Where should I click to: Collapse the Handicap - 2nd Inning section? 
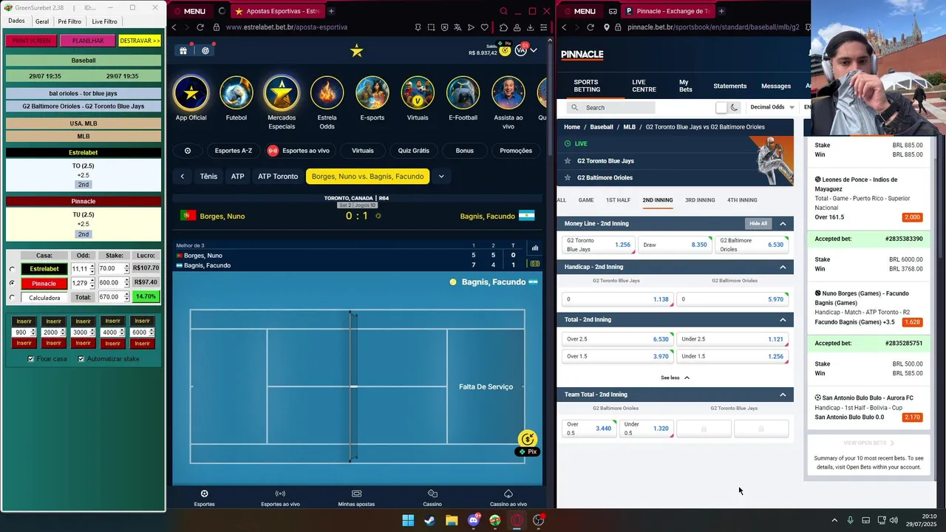pyautogui.click(x=783, y=267)
